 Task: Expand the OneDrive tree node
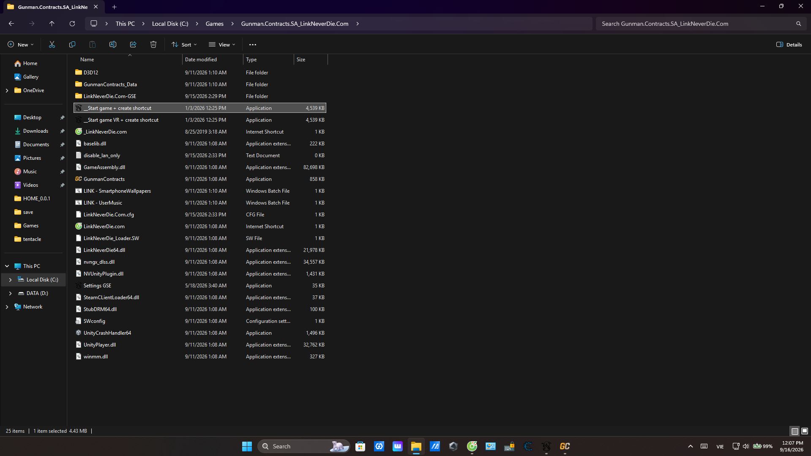coord(7,90)
